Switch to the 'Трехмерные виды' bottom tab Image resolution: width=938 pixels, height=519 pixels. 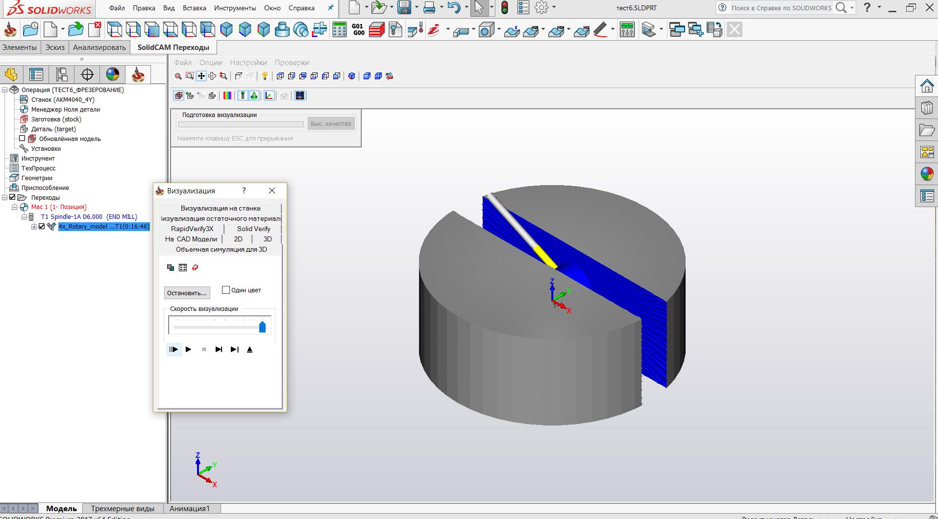point(123,508)
